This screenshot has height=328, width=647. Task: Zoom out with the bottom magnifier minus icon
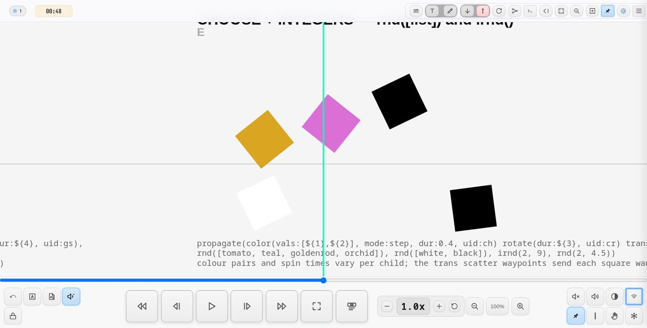click(x=475, y=306)
